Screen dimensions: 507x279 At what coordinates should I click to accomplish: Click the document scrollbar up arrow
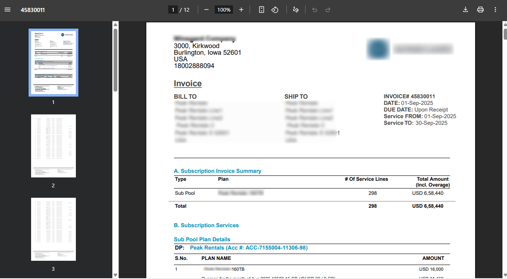[505, 25]
